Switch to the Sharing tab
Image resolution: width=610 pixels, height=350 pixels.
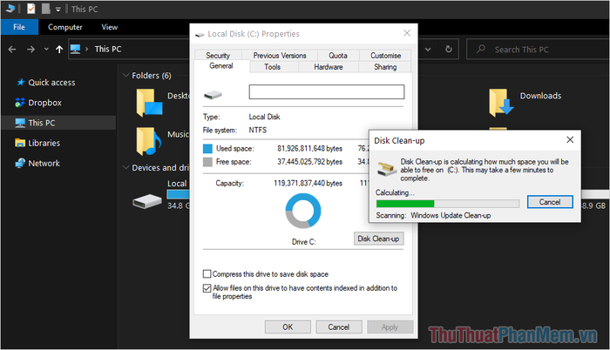click(385, 67)
